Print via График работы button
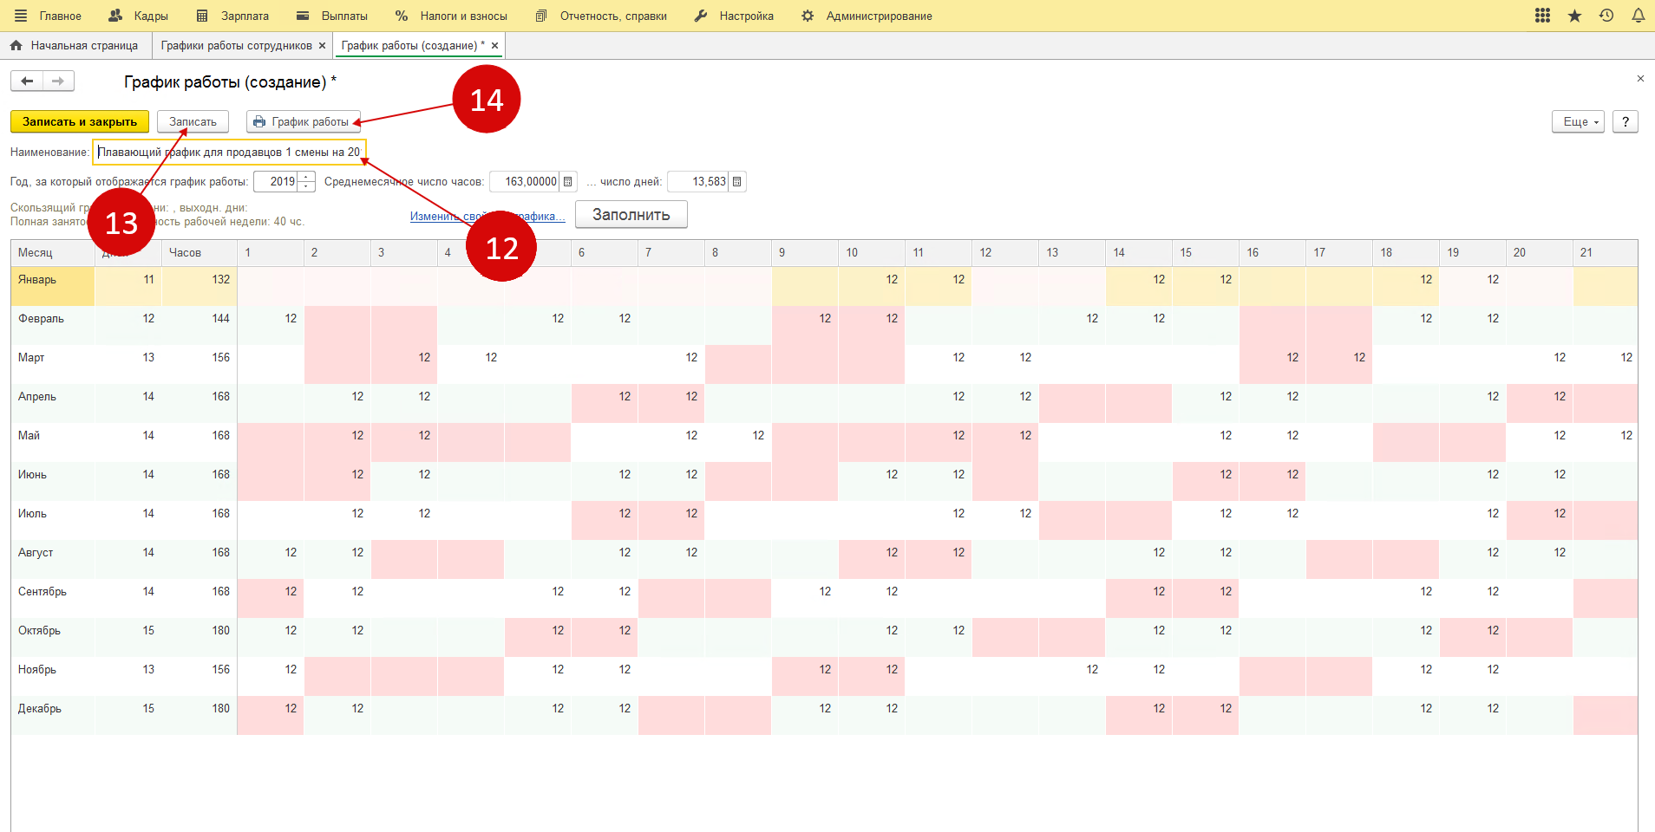Screen dimensions: 1655x832 [x=303, y=121]
